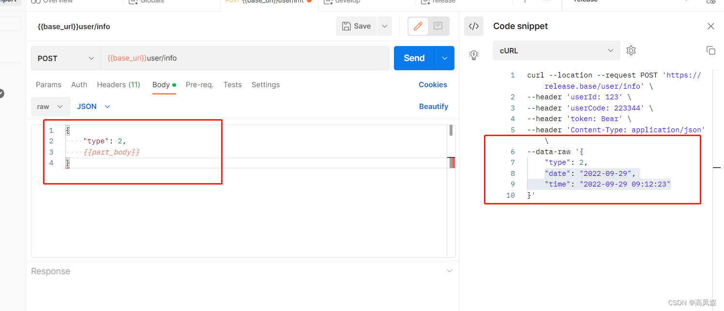The width and height of the screenshot is (724, 311).
Task: Send the request
Action: click(x=414, y=58)
